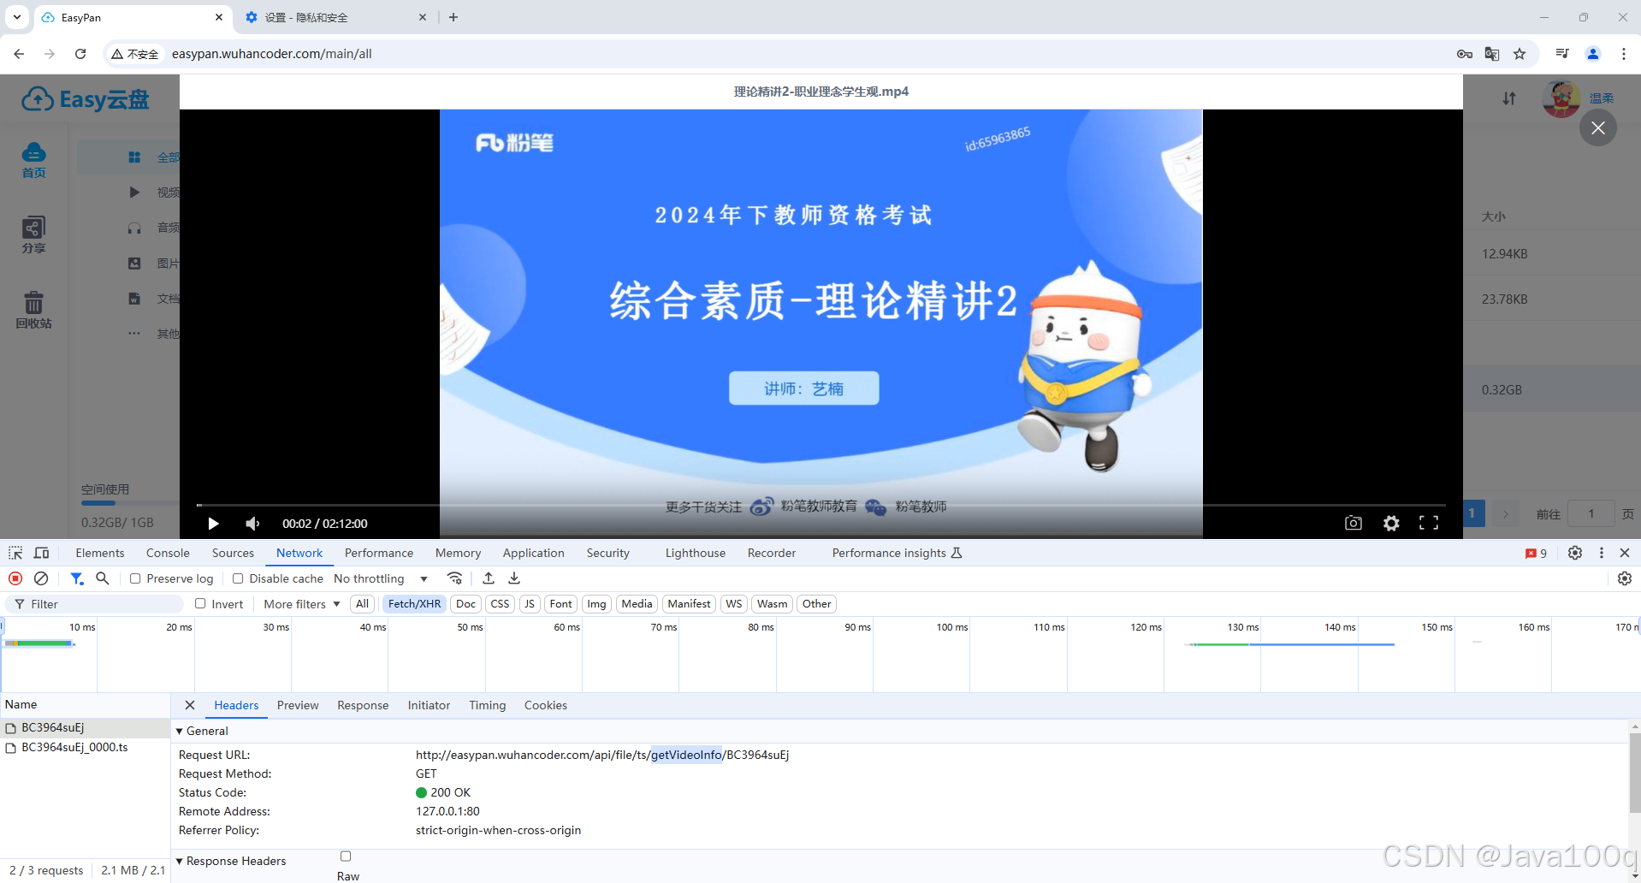Click the video progress bar
Screen dimensions: 1641x883
[x=820, y=505]
